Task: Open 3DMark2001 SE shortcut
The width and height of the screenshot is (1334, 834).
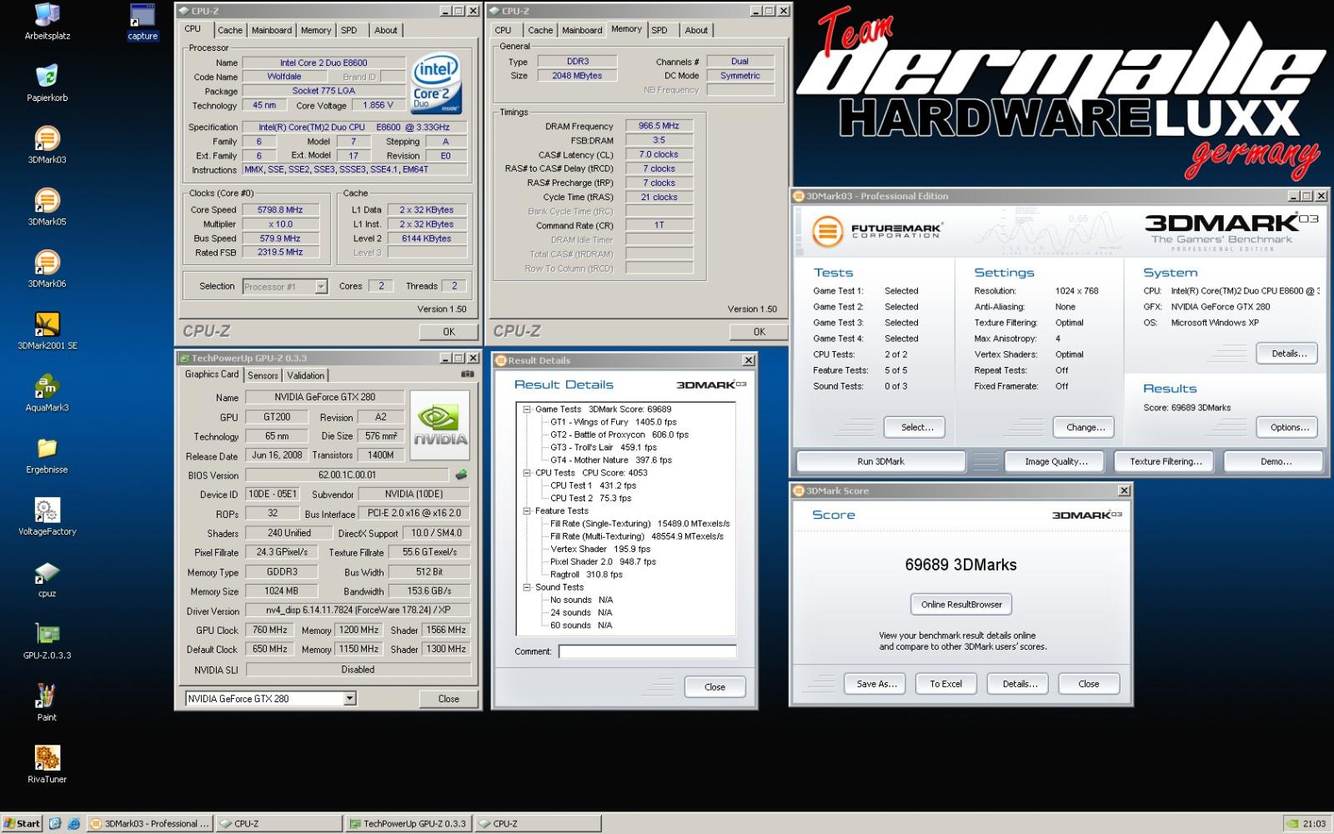Action: [48, 331]
